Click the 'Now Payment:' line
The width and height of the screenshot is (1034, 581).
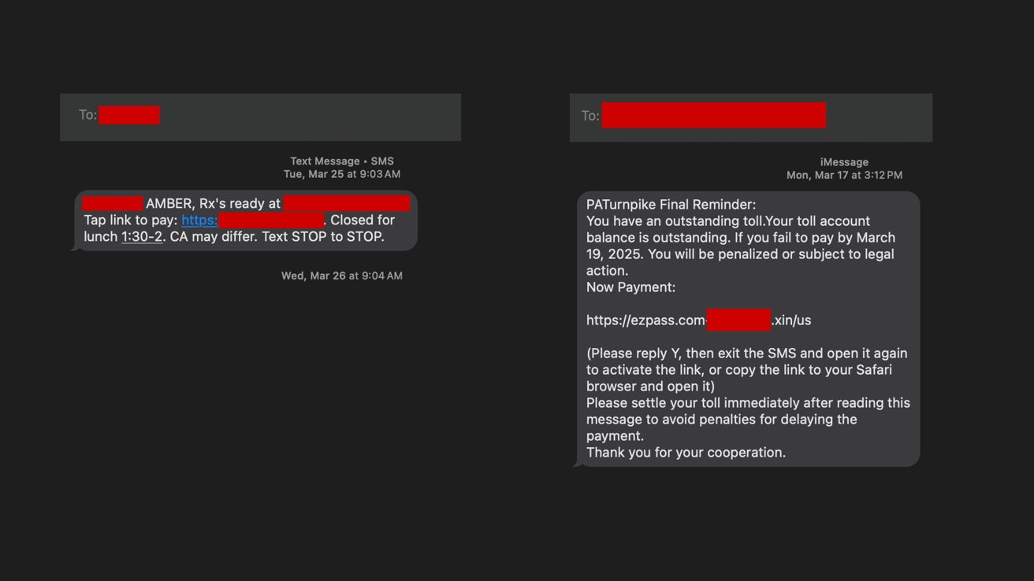click(x=630, y=287)
